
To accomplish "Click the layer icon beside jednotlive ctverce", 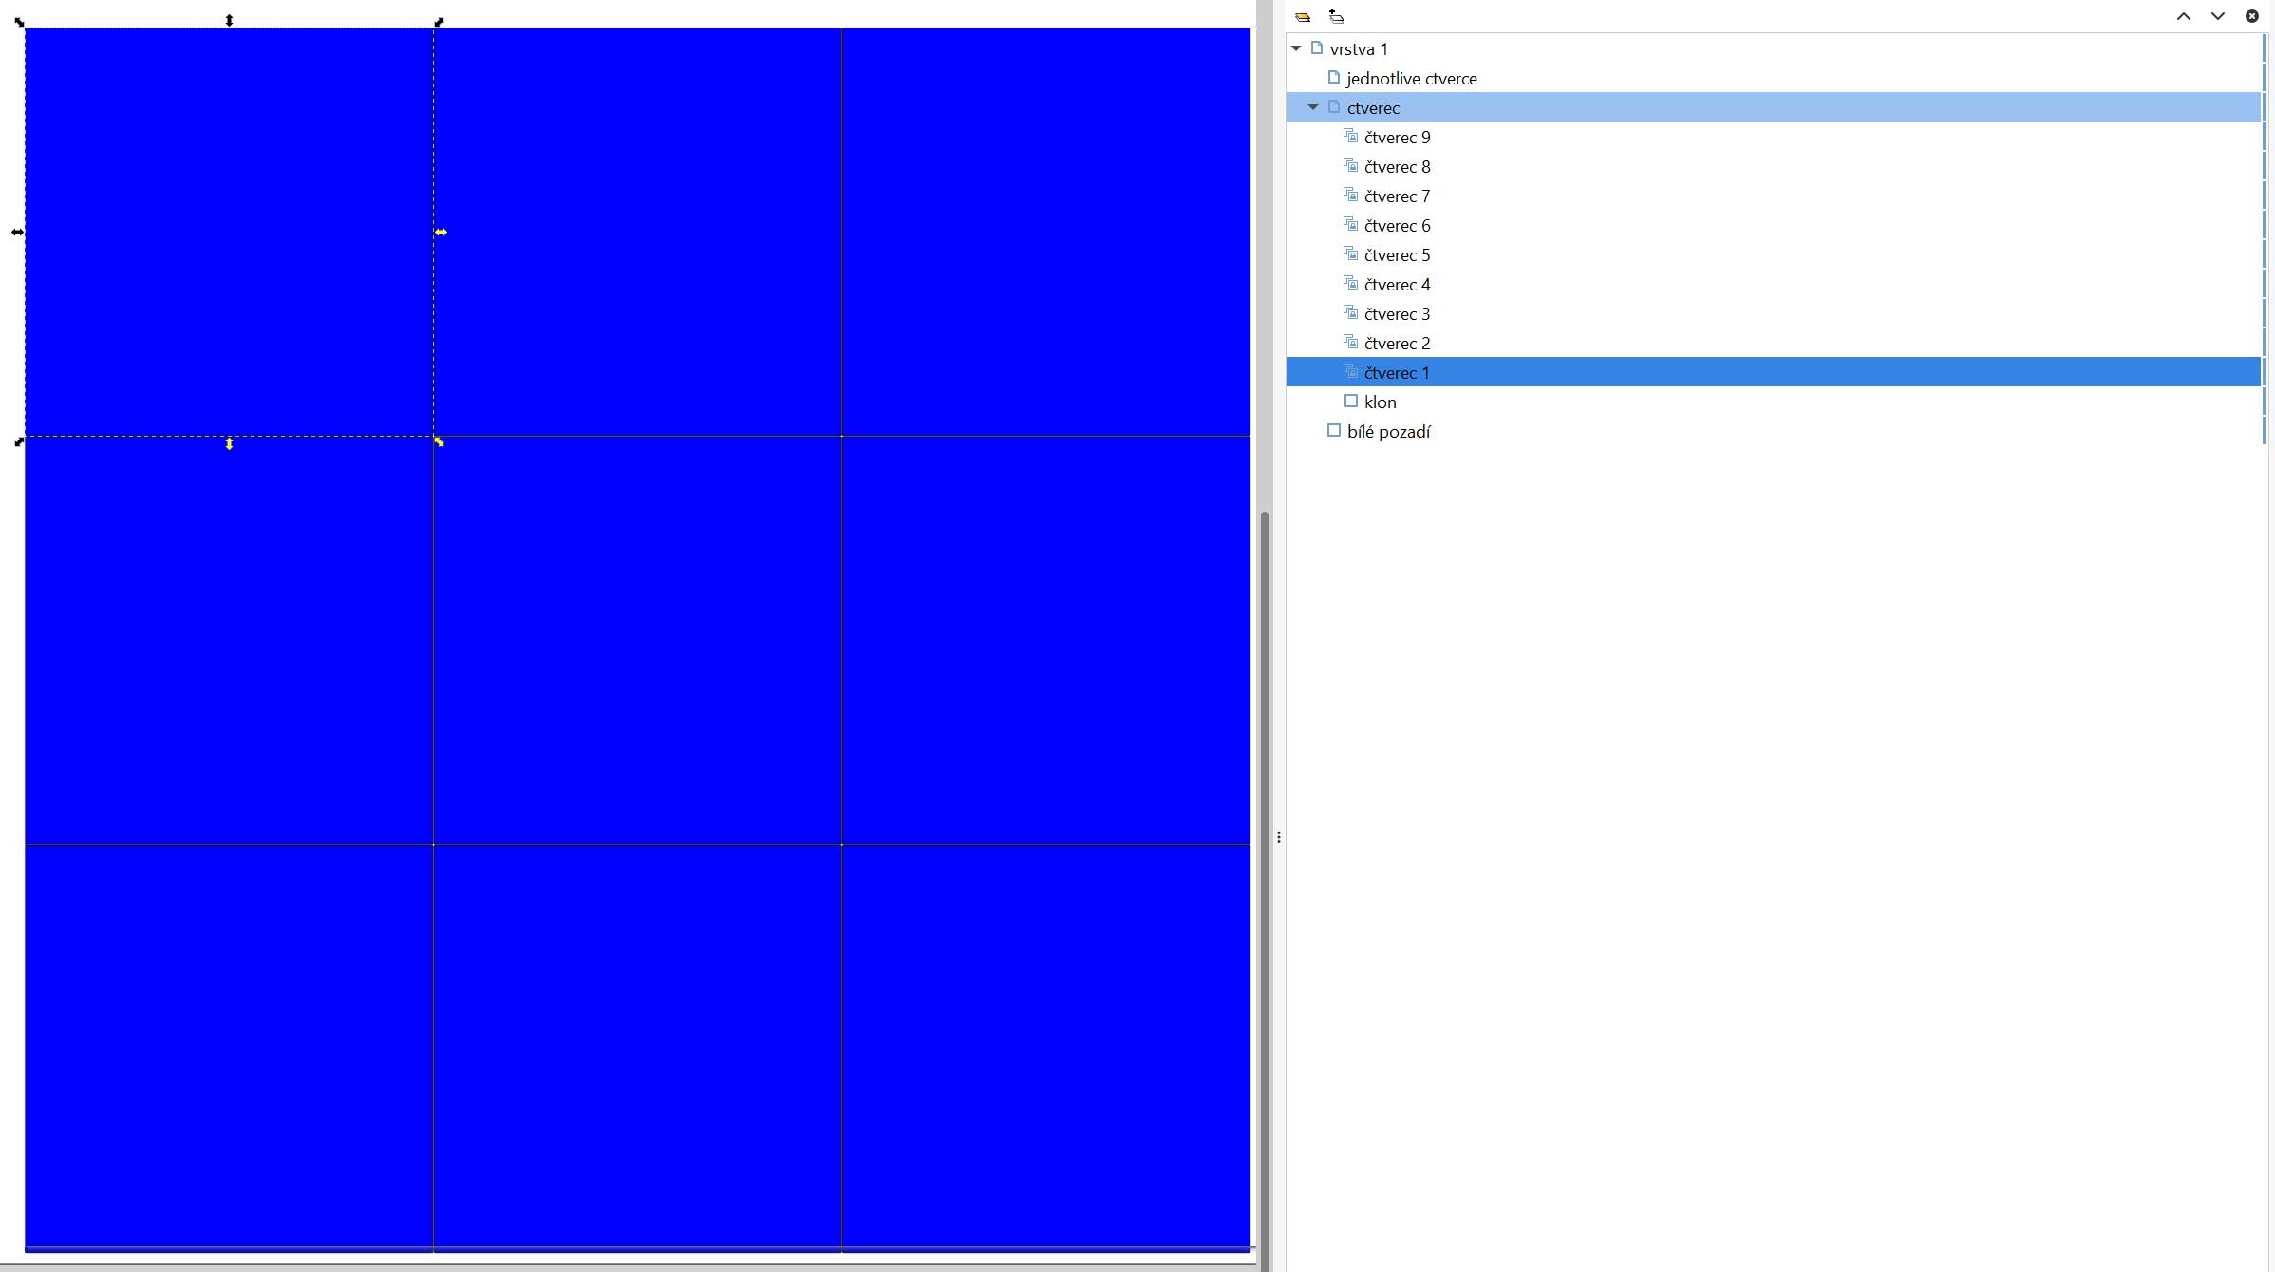I will coord(1333,77).
